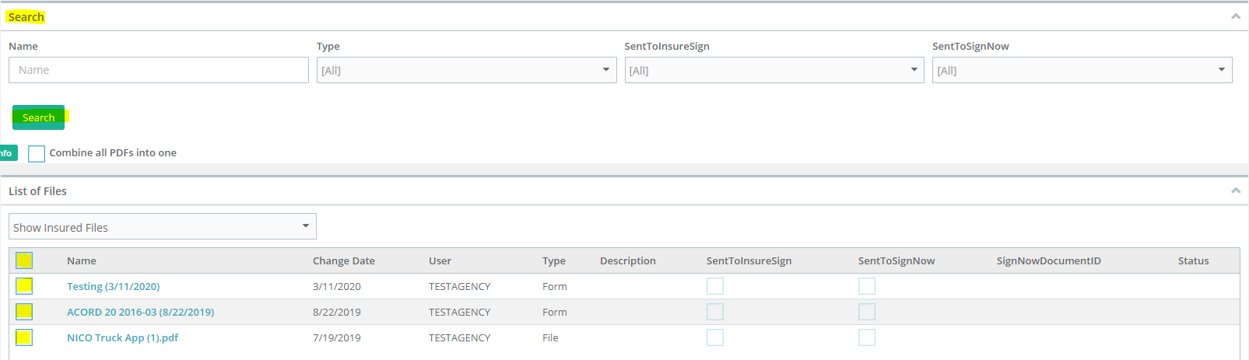The height and width of the screenshot is (360, 1249).
Task: Sort by the Change Date column header
Action: 344,260
